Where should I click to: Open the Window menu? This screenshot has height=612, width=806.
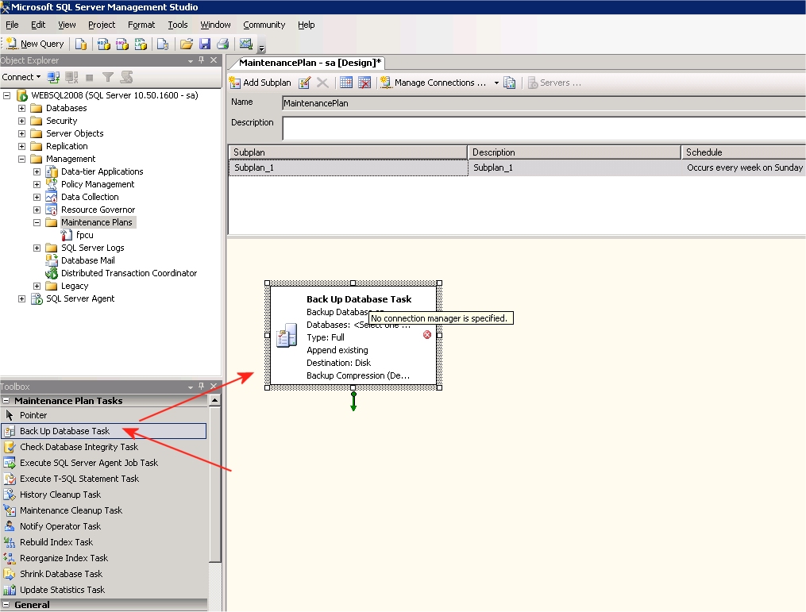[215, 25]
